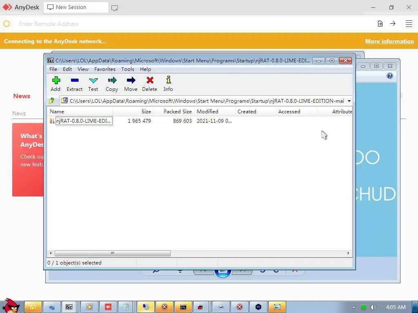The height and width of the screenshot is (313, 418).
Task: Click the AnyDesk connect arrow icon
Action: click(x=393, y=23)
